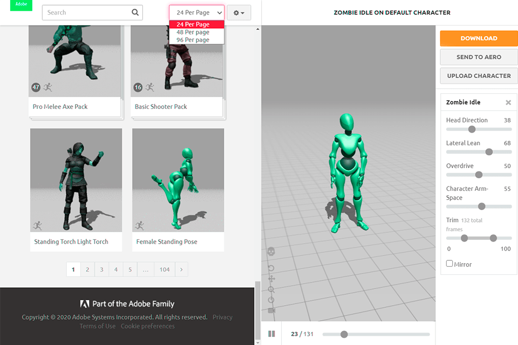Screen dimensions: 518x345
Task: Open search by clicking the magnifier icon
Action: [x=135, y=12]
